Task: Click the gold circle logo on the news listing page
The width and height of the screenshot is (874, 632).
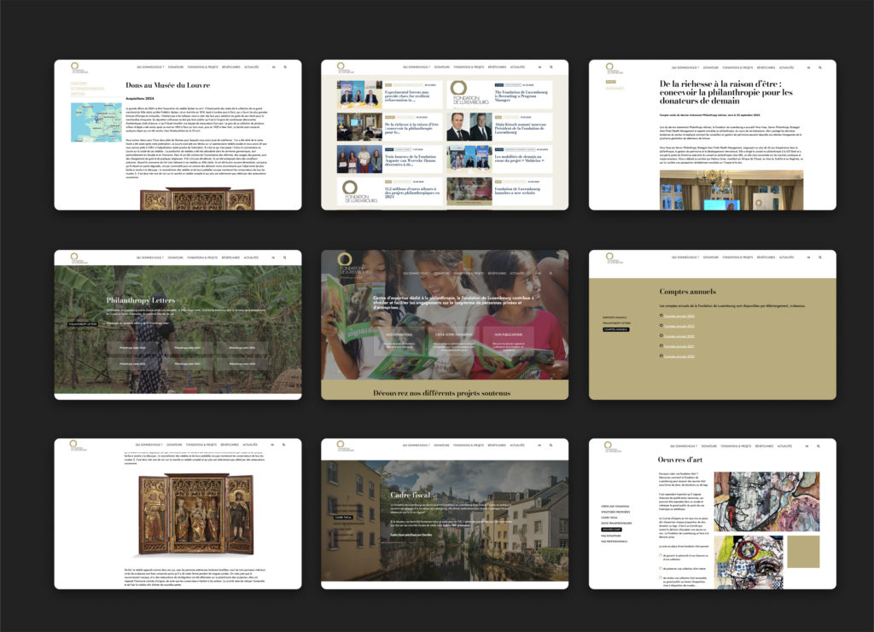Action: click(341, 67)
